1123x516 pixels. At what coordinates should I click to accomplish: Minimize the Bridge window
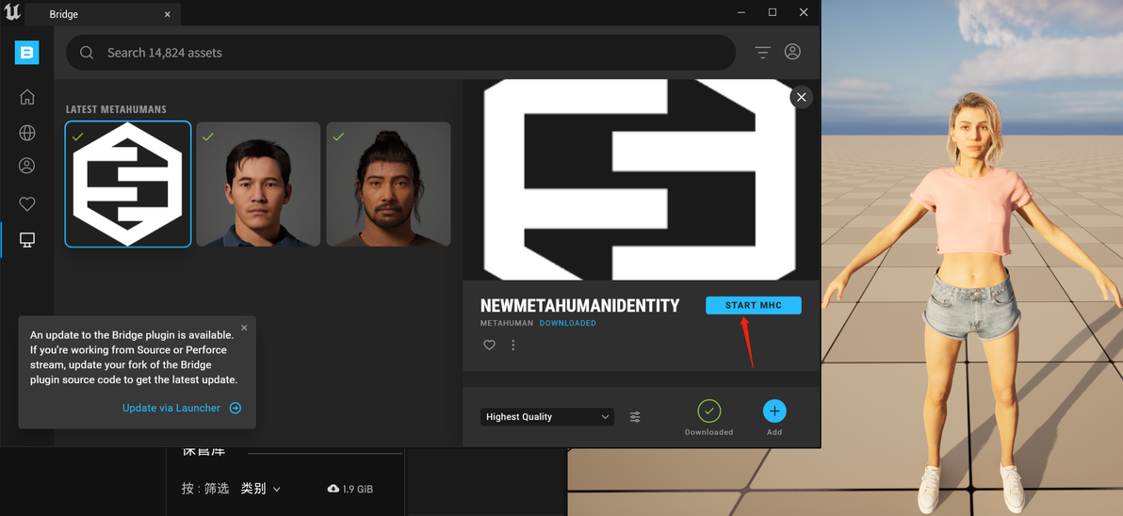(x=742, y=12)
